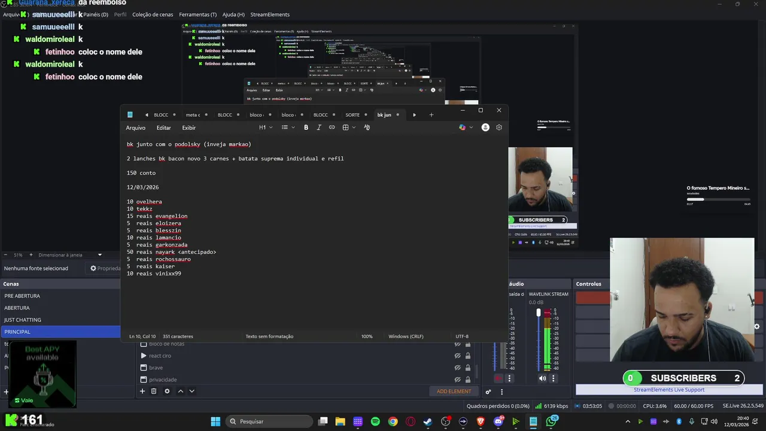Screen dimensions: 766x431
Task: Open the Windows (CRLF) line ending selector
Action: (x=406, y=336)
